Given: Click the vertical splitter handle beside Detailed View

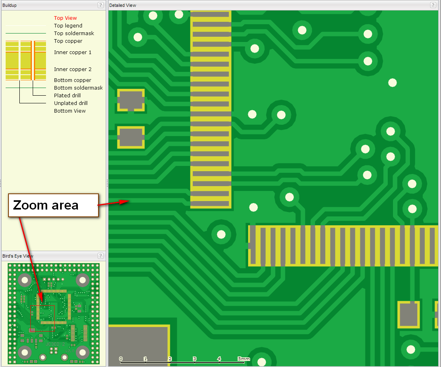Looking at the screenshot, I should 107,183.
